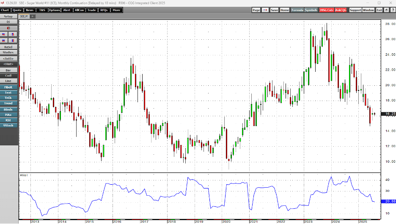Switch chart type to Line

tap(8, 81)
